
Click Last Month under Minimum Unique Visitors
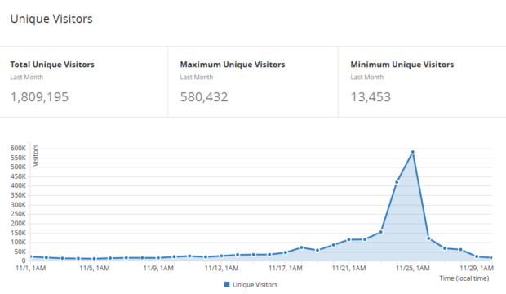pyautogui.click(x=367, y=78)
